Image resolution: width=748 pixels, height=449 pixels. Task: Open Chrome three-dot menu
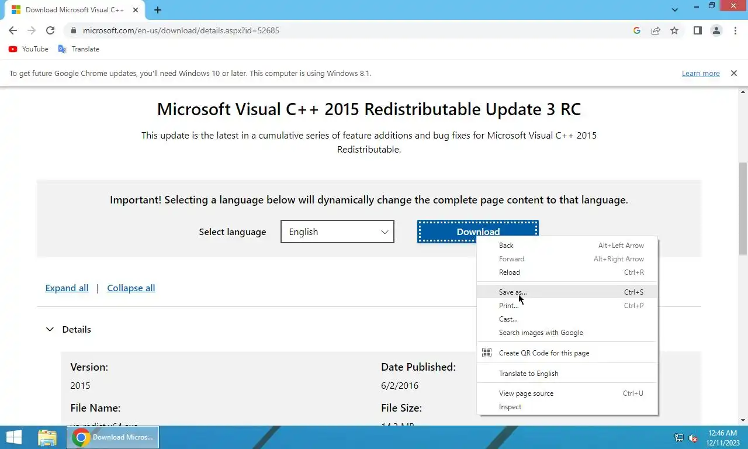[x=735, y=30]
